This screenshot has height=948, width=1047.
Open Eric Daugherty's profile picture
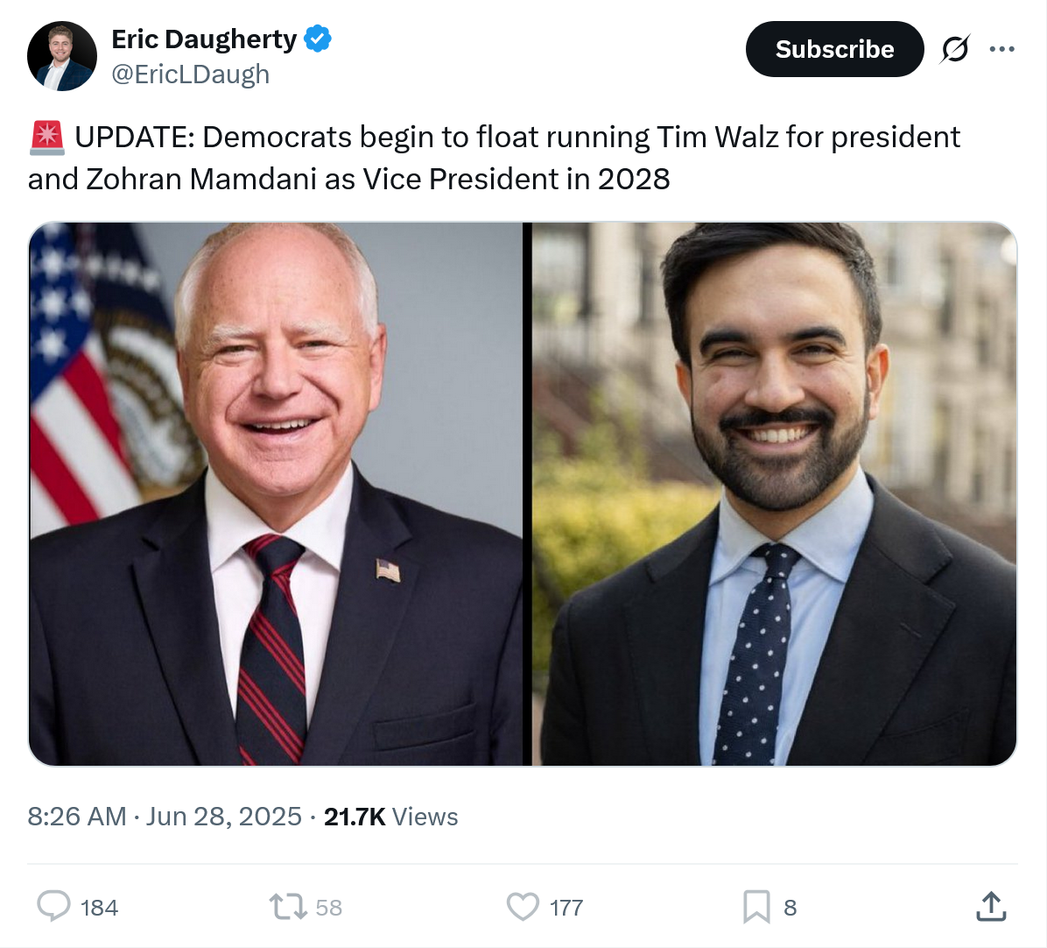(61, 56)
